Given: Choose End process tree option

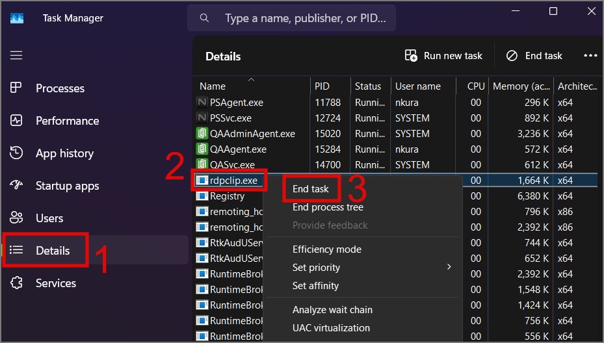Looking at the screenshot, I should click(328, 207).
